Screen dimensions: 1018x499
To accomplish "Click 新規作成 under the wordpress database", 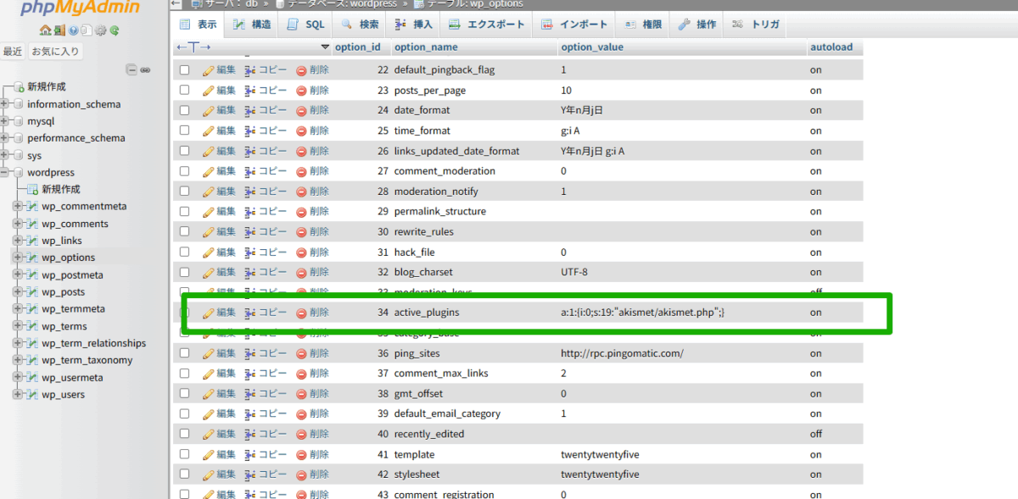I will (x=61, y=190).
